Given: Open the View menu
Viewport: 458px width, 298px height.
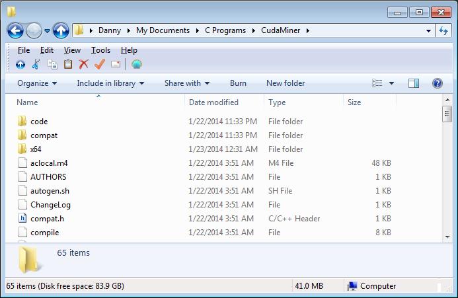Looking at the screenshot, I should 72,50.
